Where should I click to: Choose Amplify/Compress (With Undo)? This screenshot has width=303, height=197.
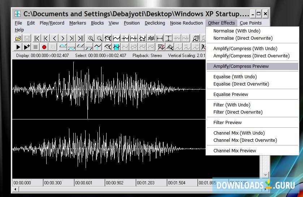click(x=252, y=48)
